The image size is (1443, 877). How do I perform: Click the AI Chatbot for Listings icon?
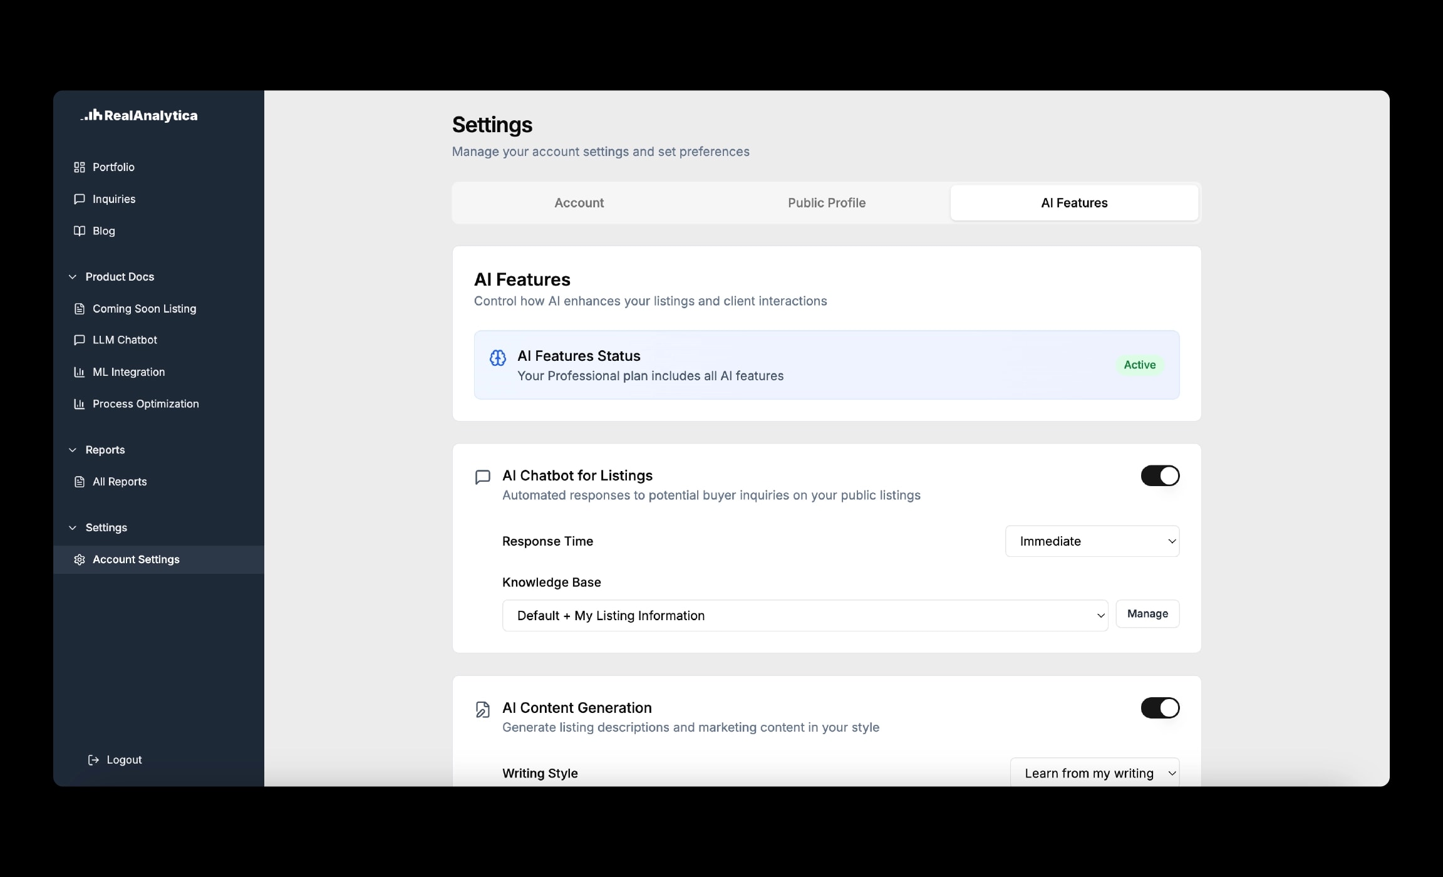483,477
